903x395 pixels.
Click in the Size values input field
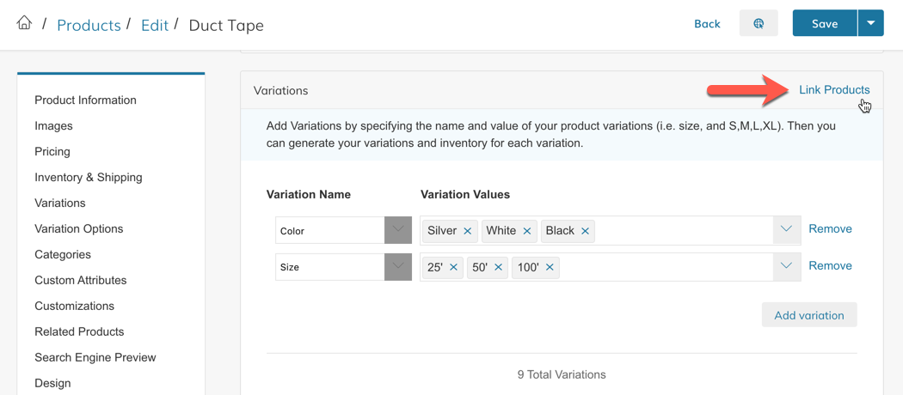point(662,267)
